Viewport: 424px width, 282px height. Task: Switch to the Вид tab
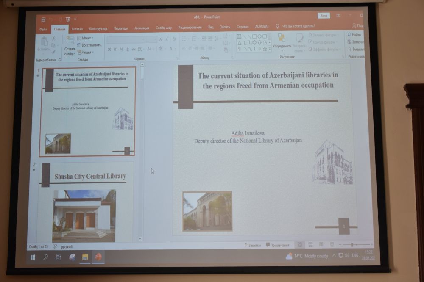tap(211, 27)
